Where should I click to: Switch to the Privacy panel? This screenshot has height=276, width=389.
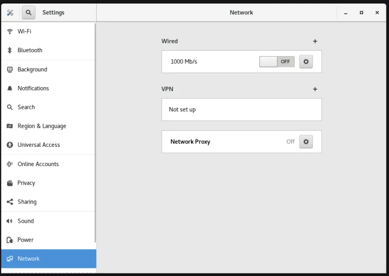click(x=49, y=183)
